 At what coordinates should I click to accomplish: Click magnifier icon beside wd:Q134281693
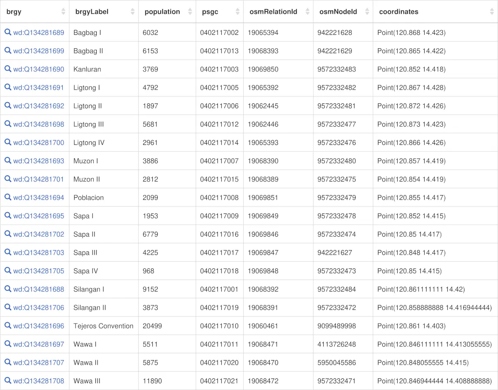(8, 160)
